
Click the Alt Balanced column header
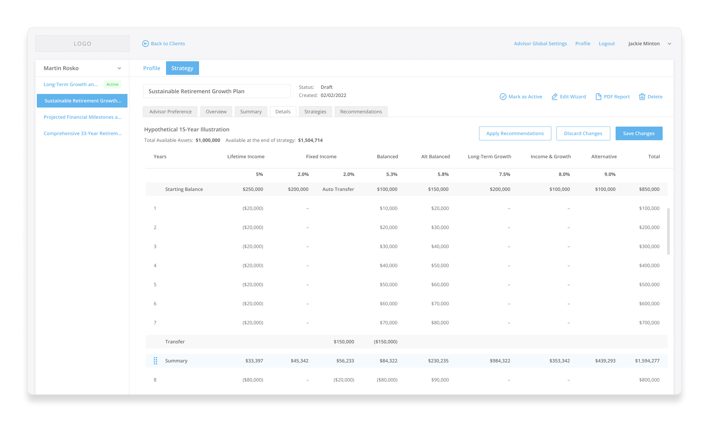(436, 157)
